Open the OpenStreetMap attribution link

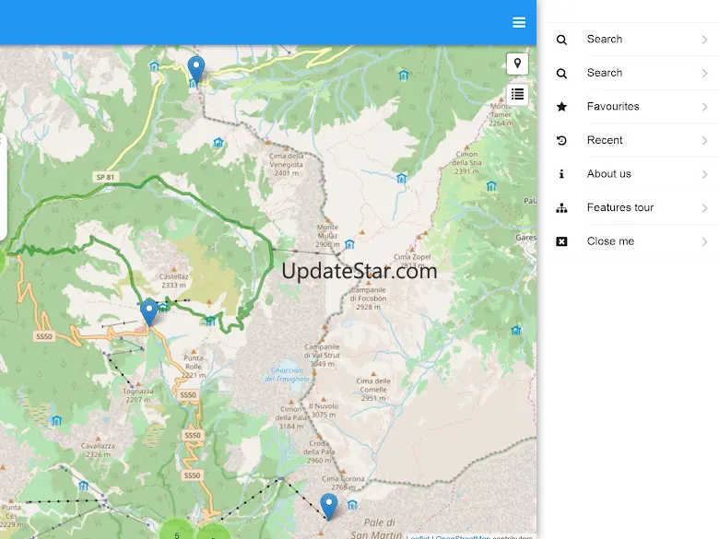[x=463, y=537]
